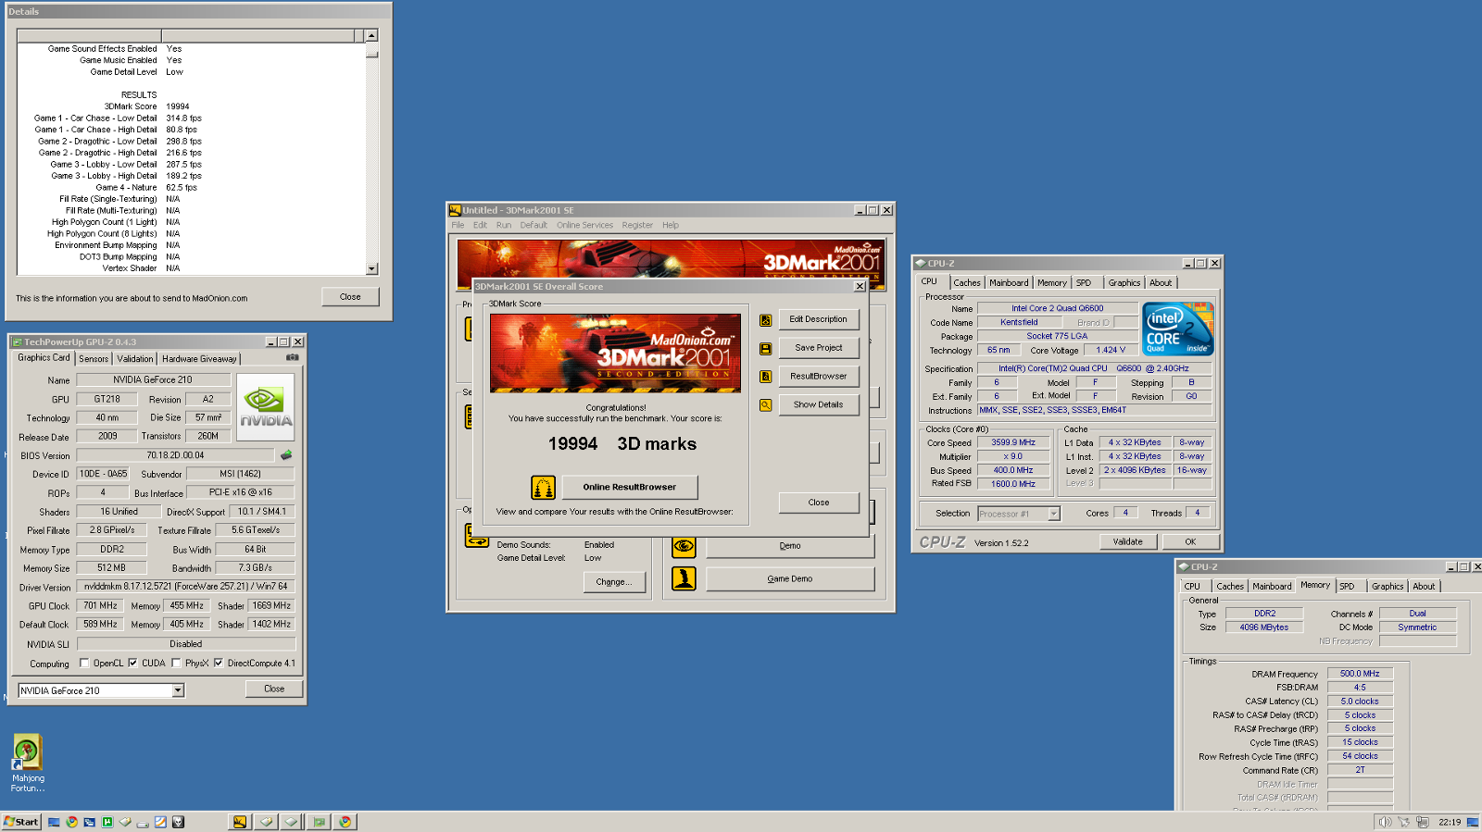Click the GPU-Z BIOS save chip icon
Image resolution: width=1482 pixels, height=832 pixels.
(286, 455)
